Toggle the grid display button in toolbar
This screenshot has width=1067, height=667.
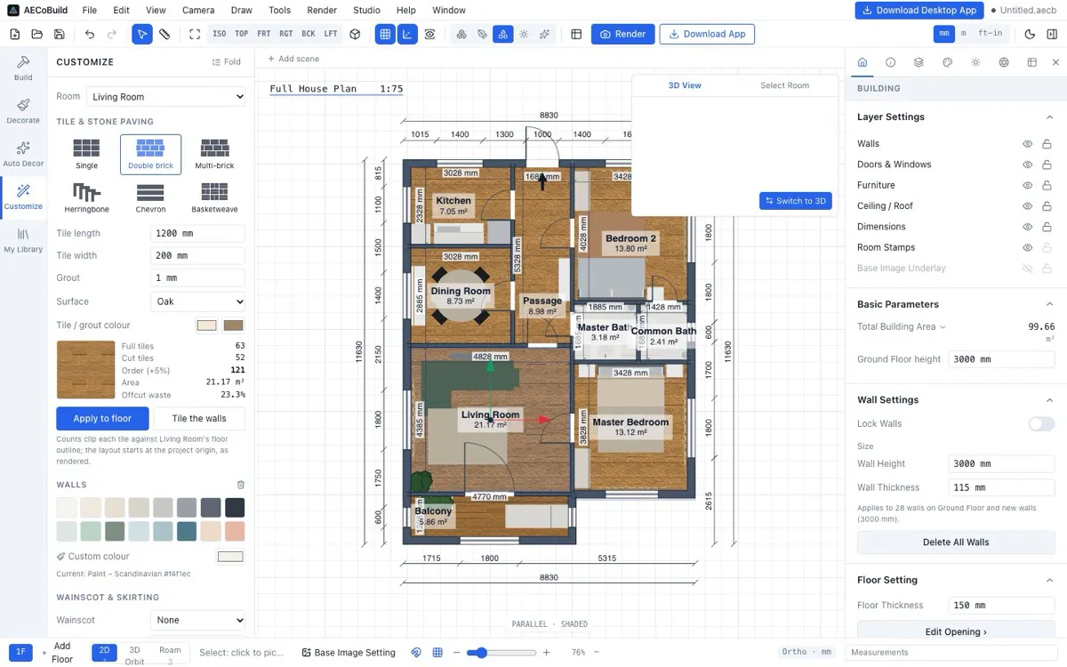pos(385,34)
